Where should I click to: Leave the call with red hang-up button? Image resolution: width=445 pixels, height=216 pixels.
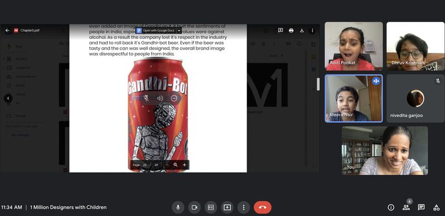tap(263, 208)
